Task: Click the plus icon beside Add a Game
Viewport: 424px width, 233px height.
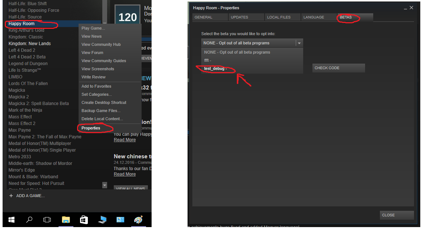Action: click(11, 196)
